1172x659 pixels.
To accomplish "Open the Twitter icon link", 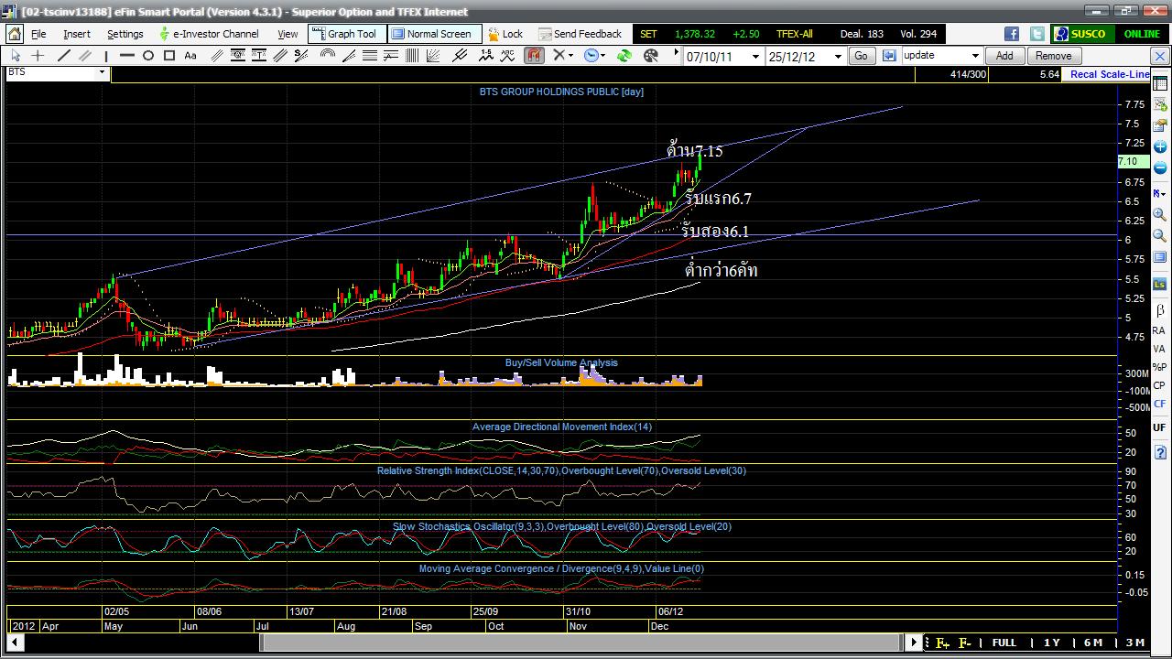I will [1036, 34].
